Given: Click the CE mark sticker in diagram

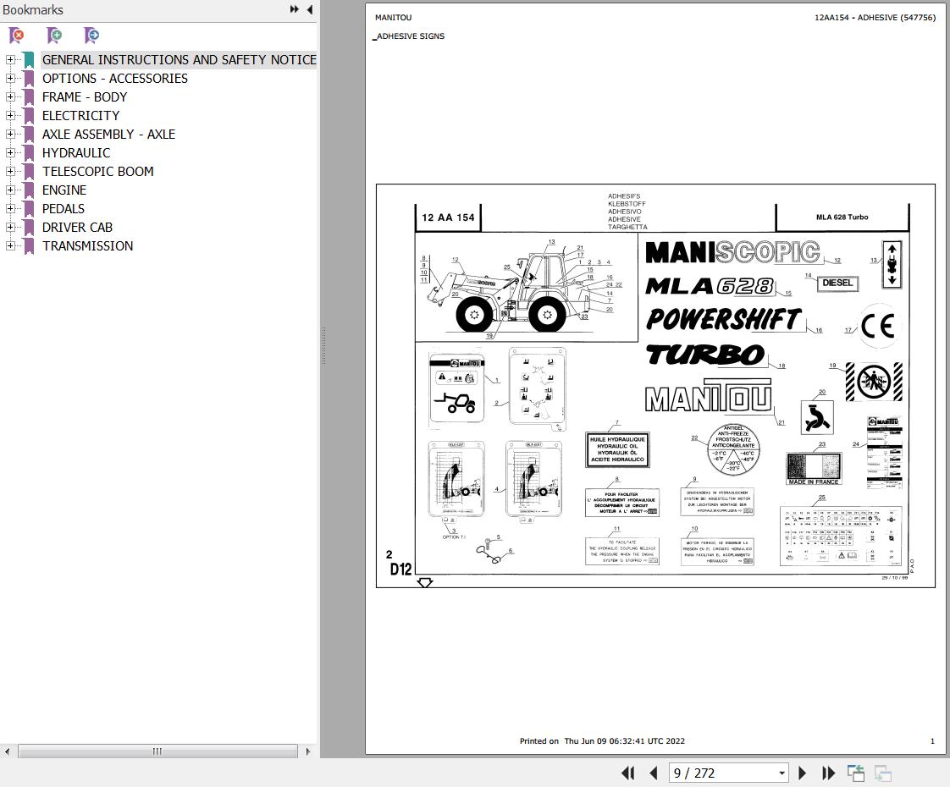Looking at the screenshot, I should [x=879, y=327].
